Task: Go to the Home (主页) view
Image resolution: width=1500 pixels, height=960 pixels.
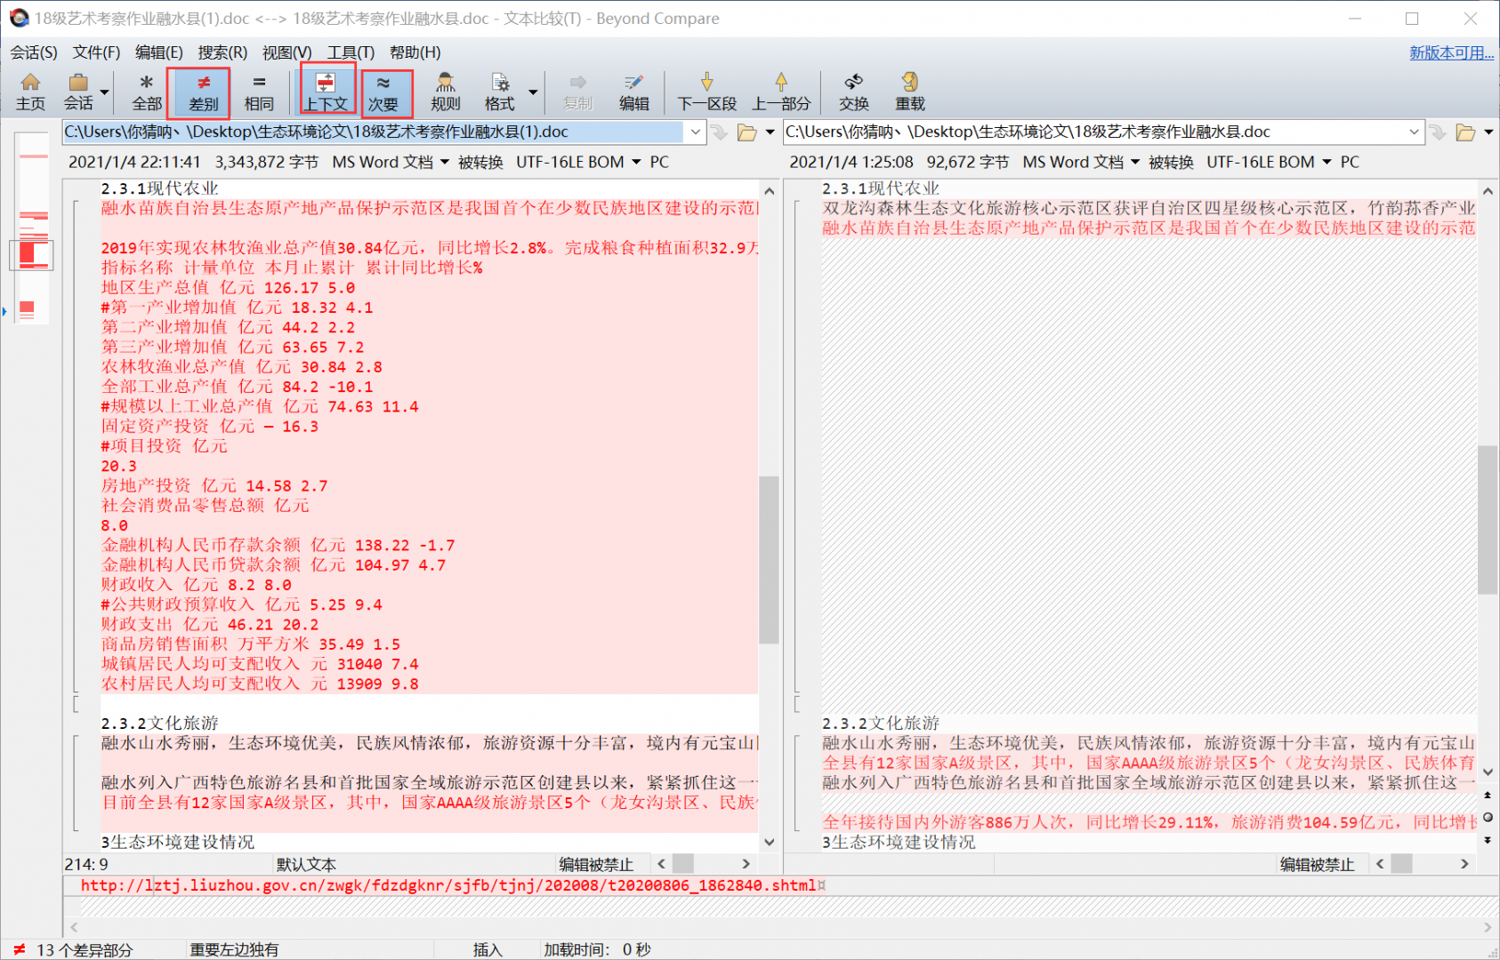Action: point(30,92)
